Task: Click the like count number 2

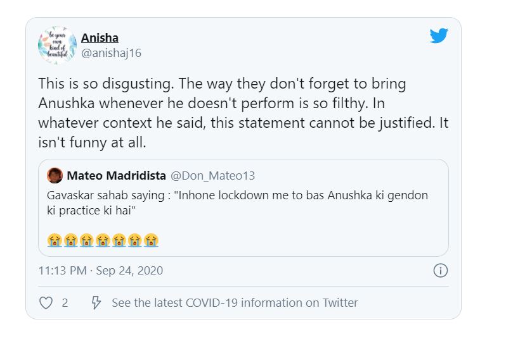Action: pos(65,303)
